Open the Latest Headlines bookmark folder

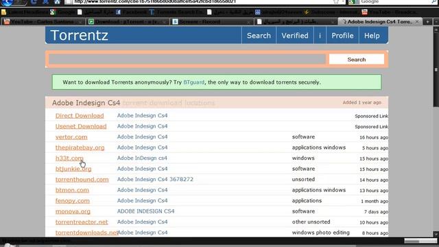(x=25, y=12)
